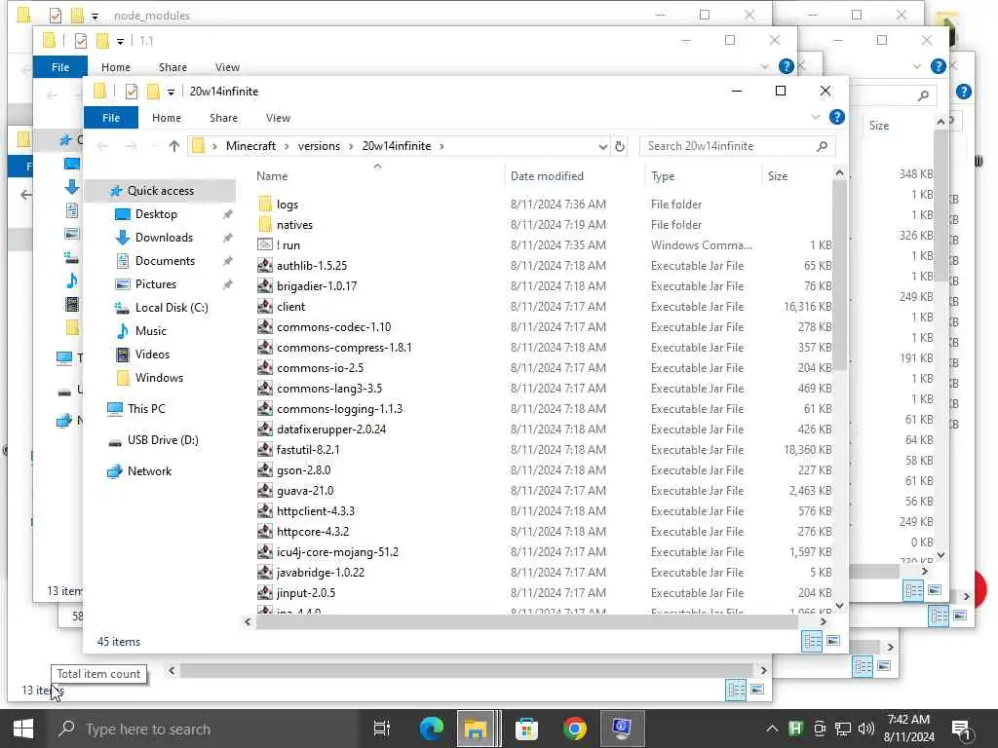Open the Share tab in 20w14infinite window
The height and width of the screenshot is (748, 998).
[223, 118]
